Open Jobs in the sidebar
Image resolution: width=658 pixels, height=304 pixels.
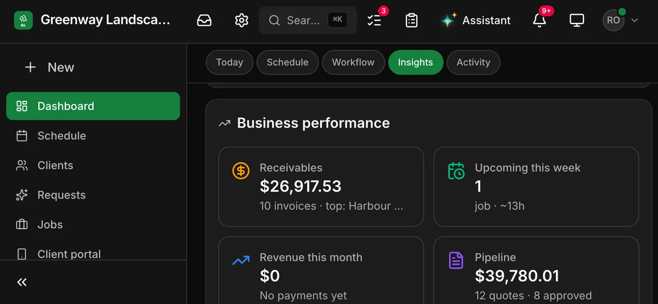click(93, 225)
